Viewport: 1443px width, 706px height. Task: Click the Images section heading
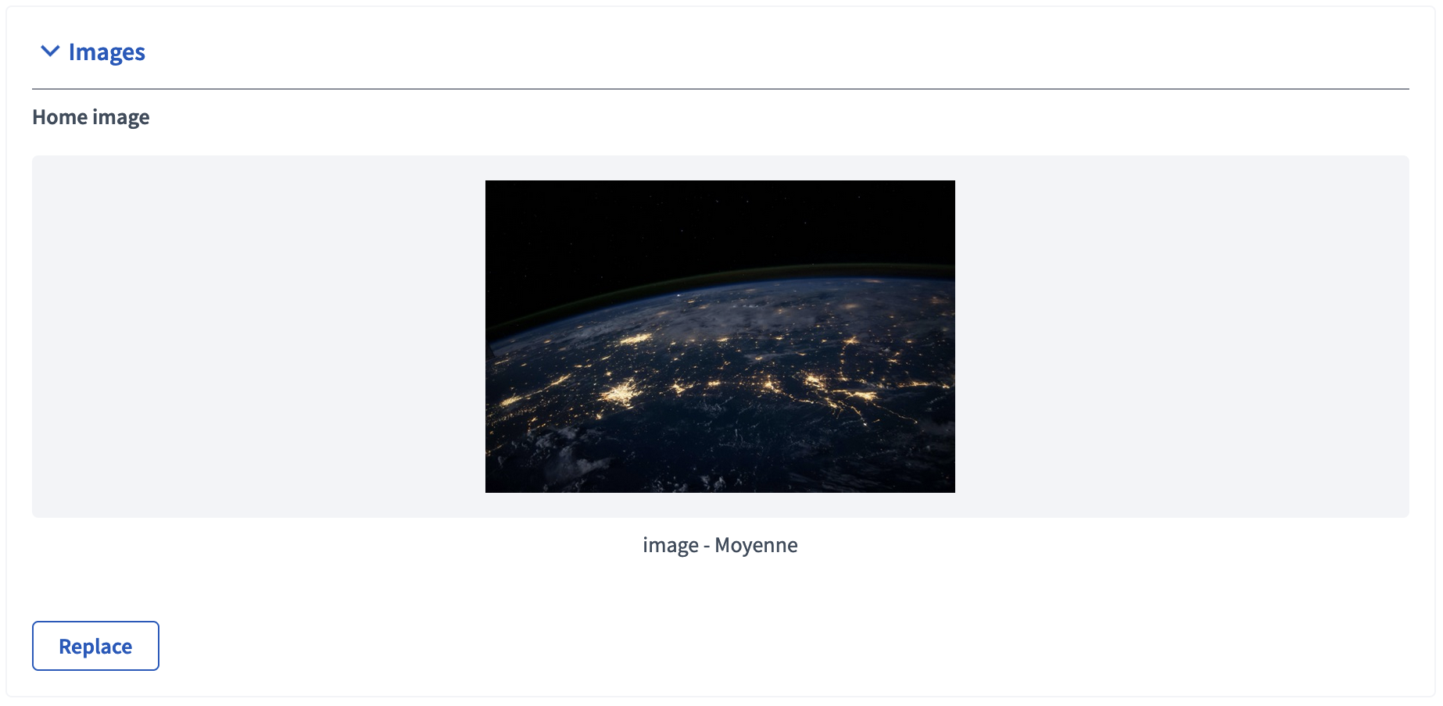(106, 52)
